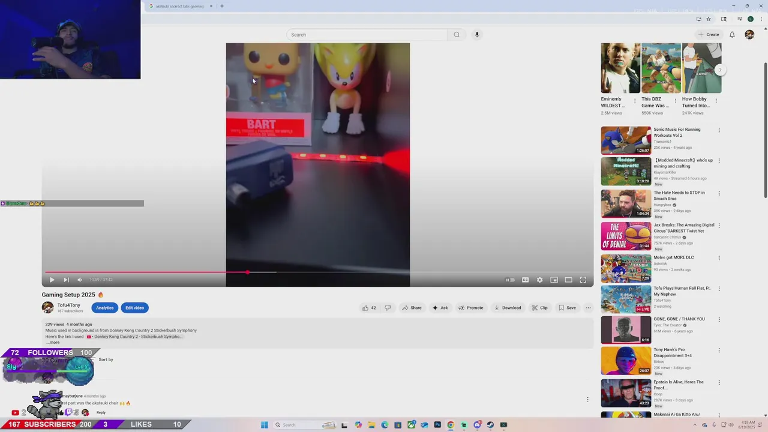The image size is (768, 432).
Task: Run search with magnifier button
Action: click(x=457, y=35)
